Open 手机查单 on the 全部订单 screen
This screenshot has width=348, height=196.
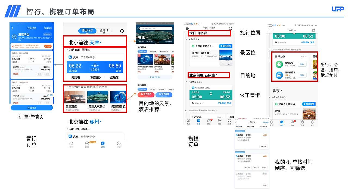[265, 122]
